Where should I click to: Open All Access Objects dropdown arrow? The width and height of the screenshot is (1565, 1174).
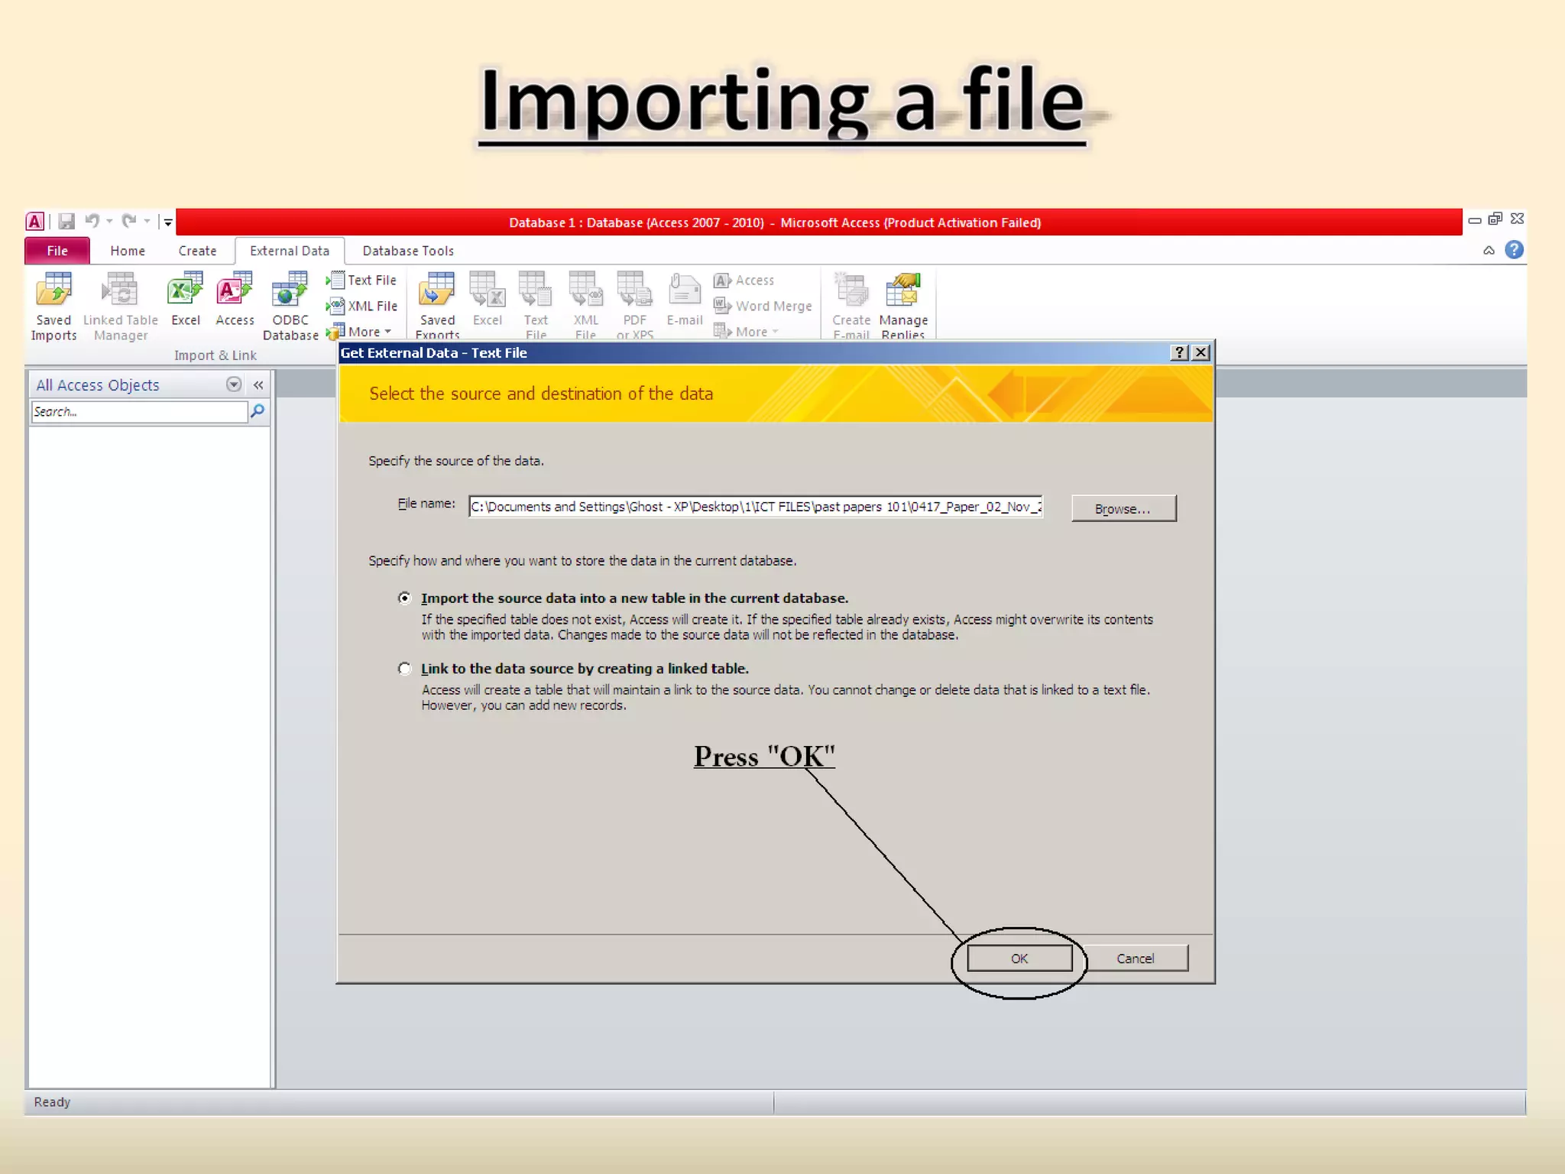point(234,385)
